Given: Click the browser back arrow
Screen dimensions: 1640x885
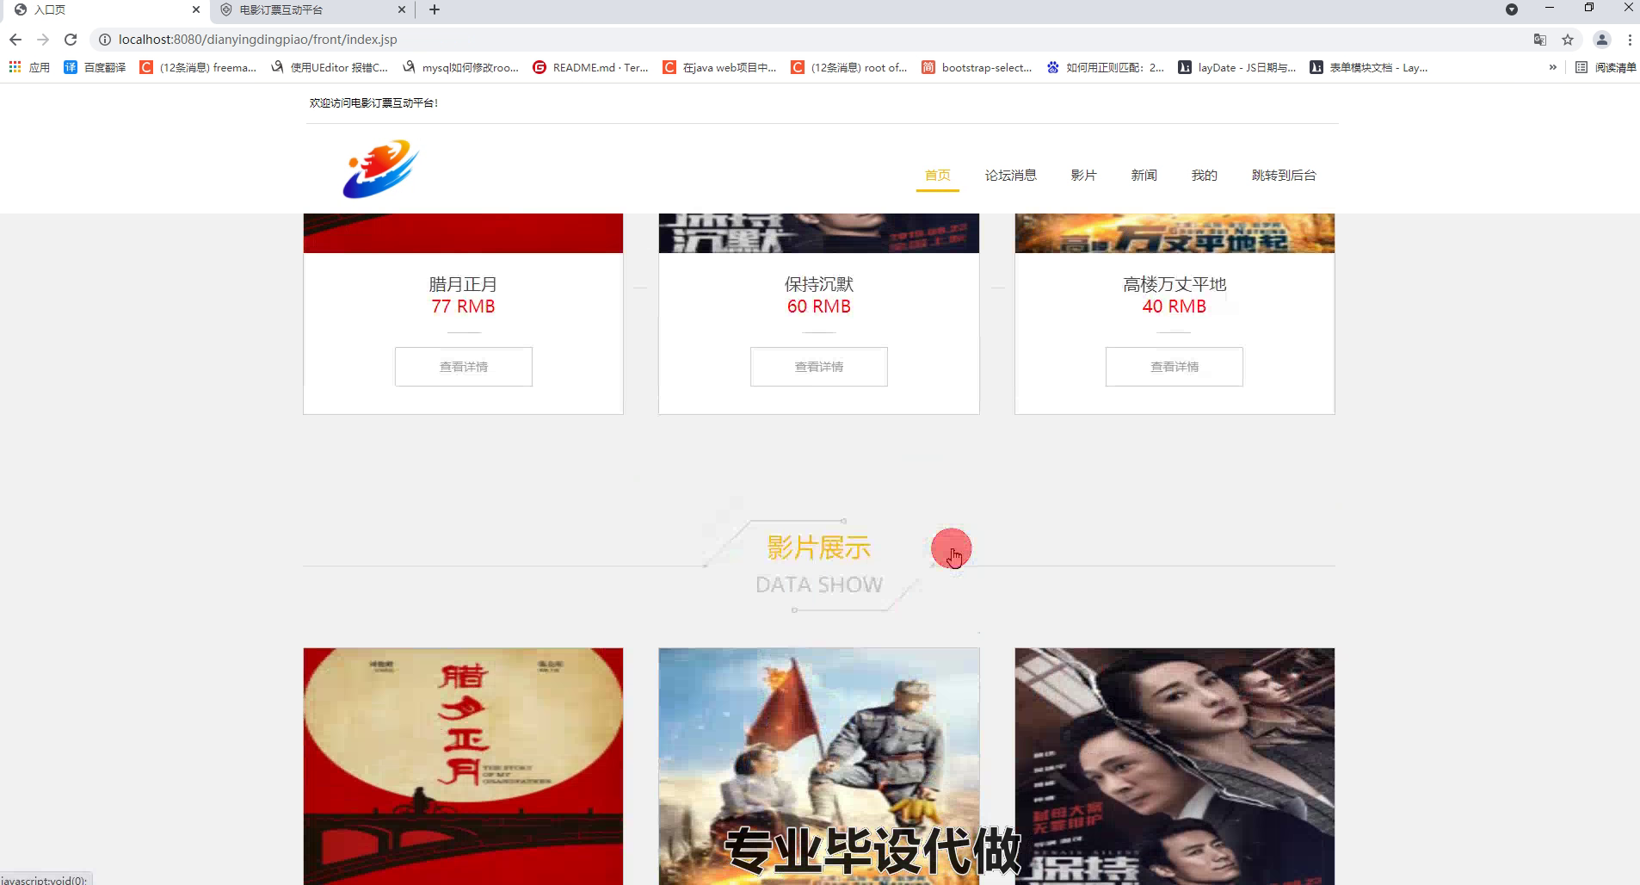Looking at the screenshot, I should (15, 40).
